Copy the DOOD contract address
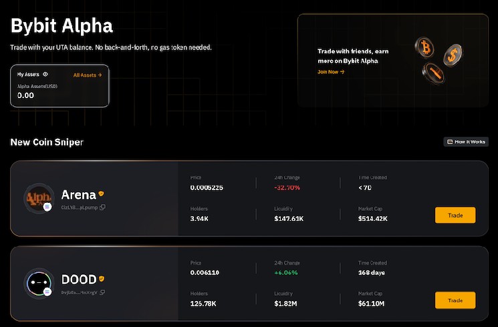Image resolution: width=498 pixels, height=327 pixels. [x=102, y=292]
